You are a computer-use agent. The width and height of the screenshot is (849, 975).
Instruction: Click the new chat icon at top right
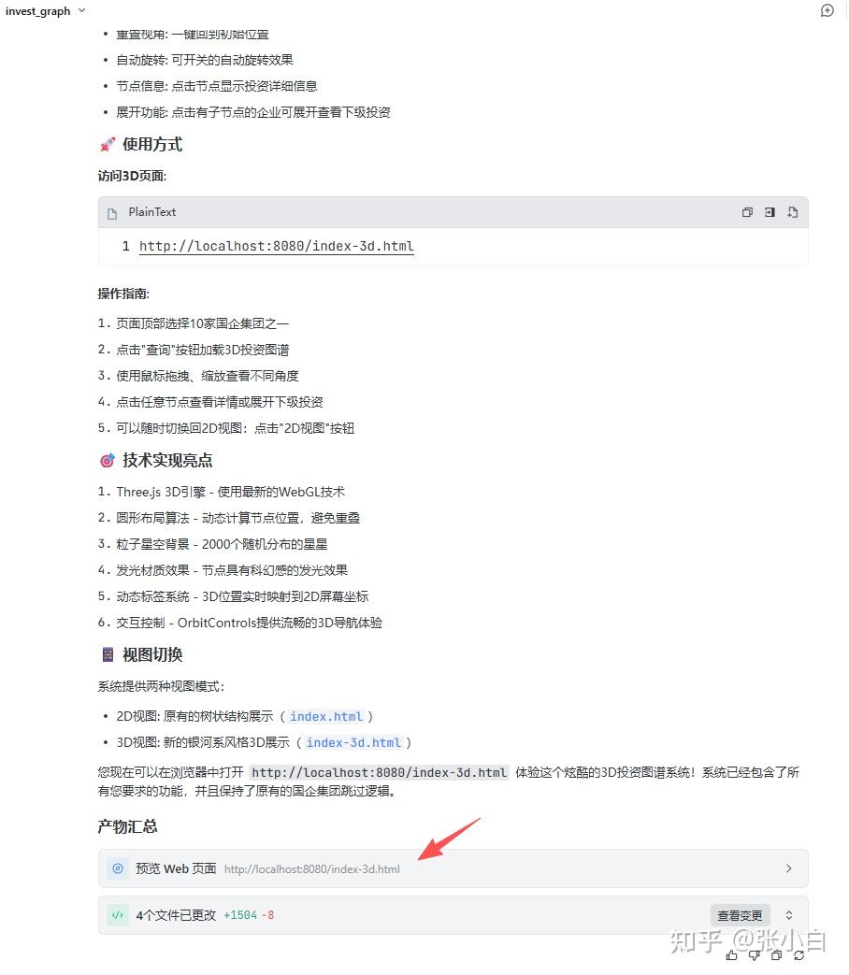point(827,10)
